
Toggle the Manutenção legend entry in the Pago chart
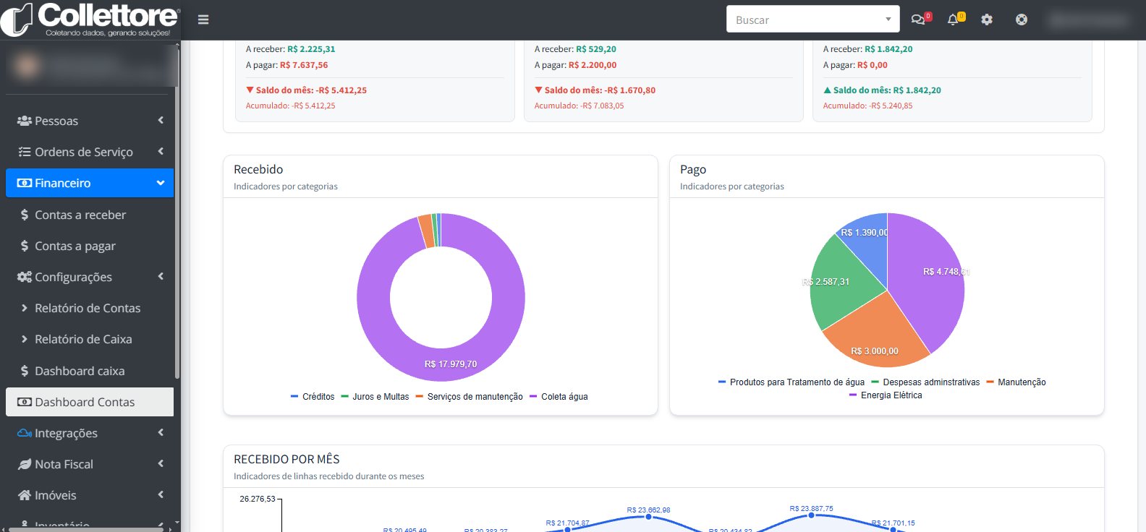pos(1016,382)
